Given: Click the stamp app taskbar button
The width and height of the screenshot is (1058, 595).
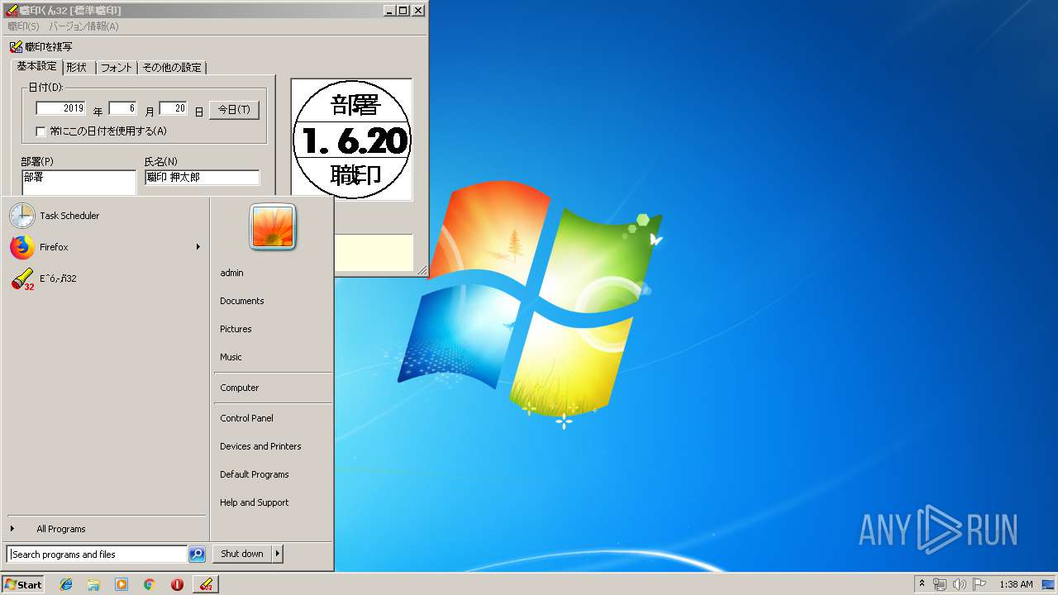Looking at the screenshot, I should tap(206, 584).
